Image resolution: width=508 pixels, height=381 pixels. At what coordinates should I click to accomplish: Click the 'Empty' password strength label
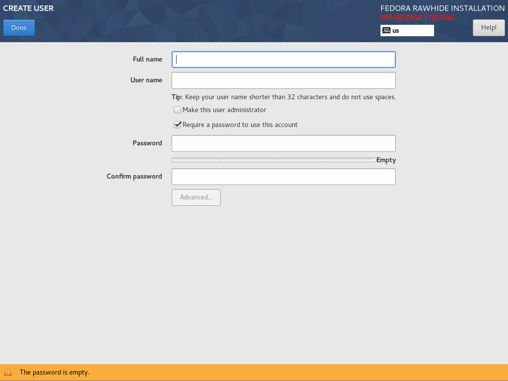[386, 160]
